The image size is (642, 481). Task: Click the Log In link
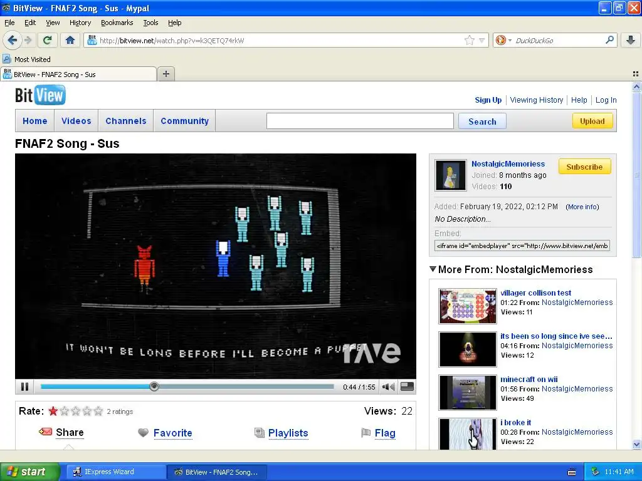pos(606,100)
